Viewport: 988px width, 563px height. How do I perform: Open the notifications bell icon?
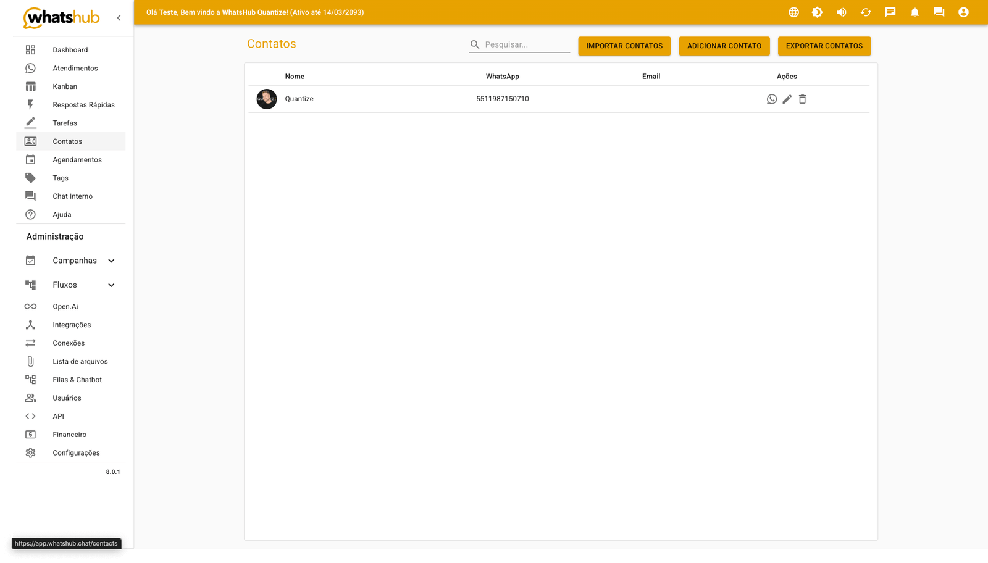click(x=915, y=12)
